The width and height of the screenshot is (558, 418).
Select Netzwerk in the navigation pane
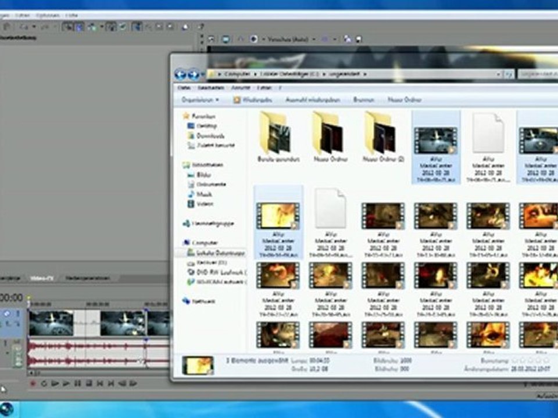pos(199,301)
